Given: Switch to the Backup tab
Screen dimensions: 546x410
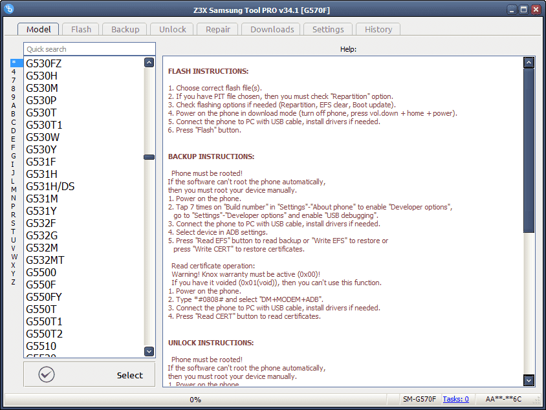Looking at the screenshot, I should [125, 29].
